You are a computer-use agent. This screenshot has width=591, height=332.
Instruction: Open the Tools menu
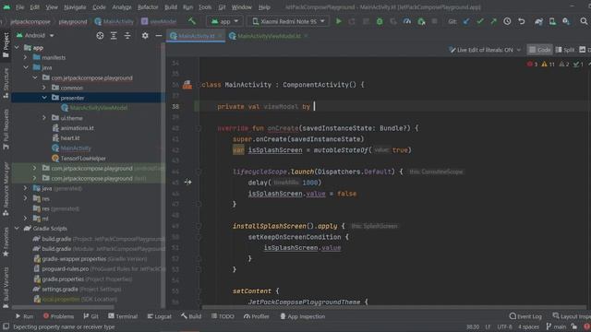[x=205, y=7]
